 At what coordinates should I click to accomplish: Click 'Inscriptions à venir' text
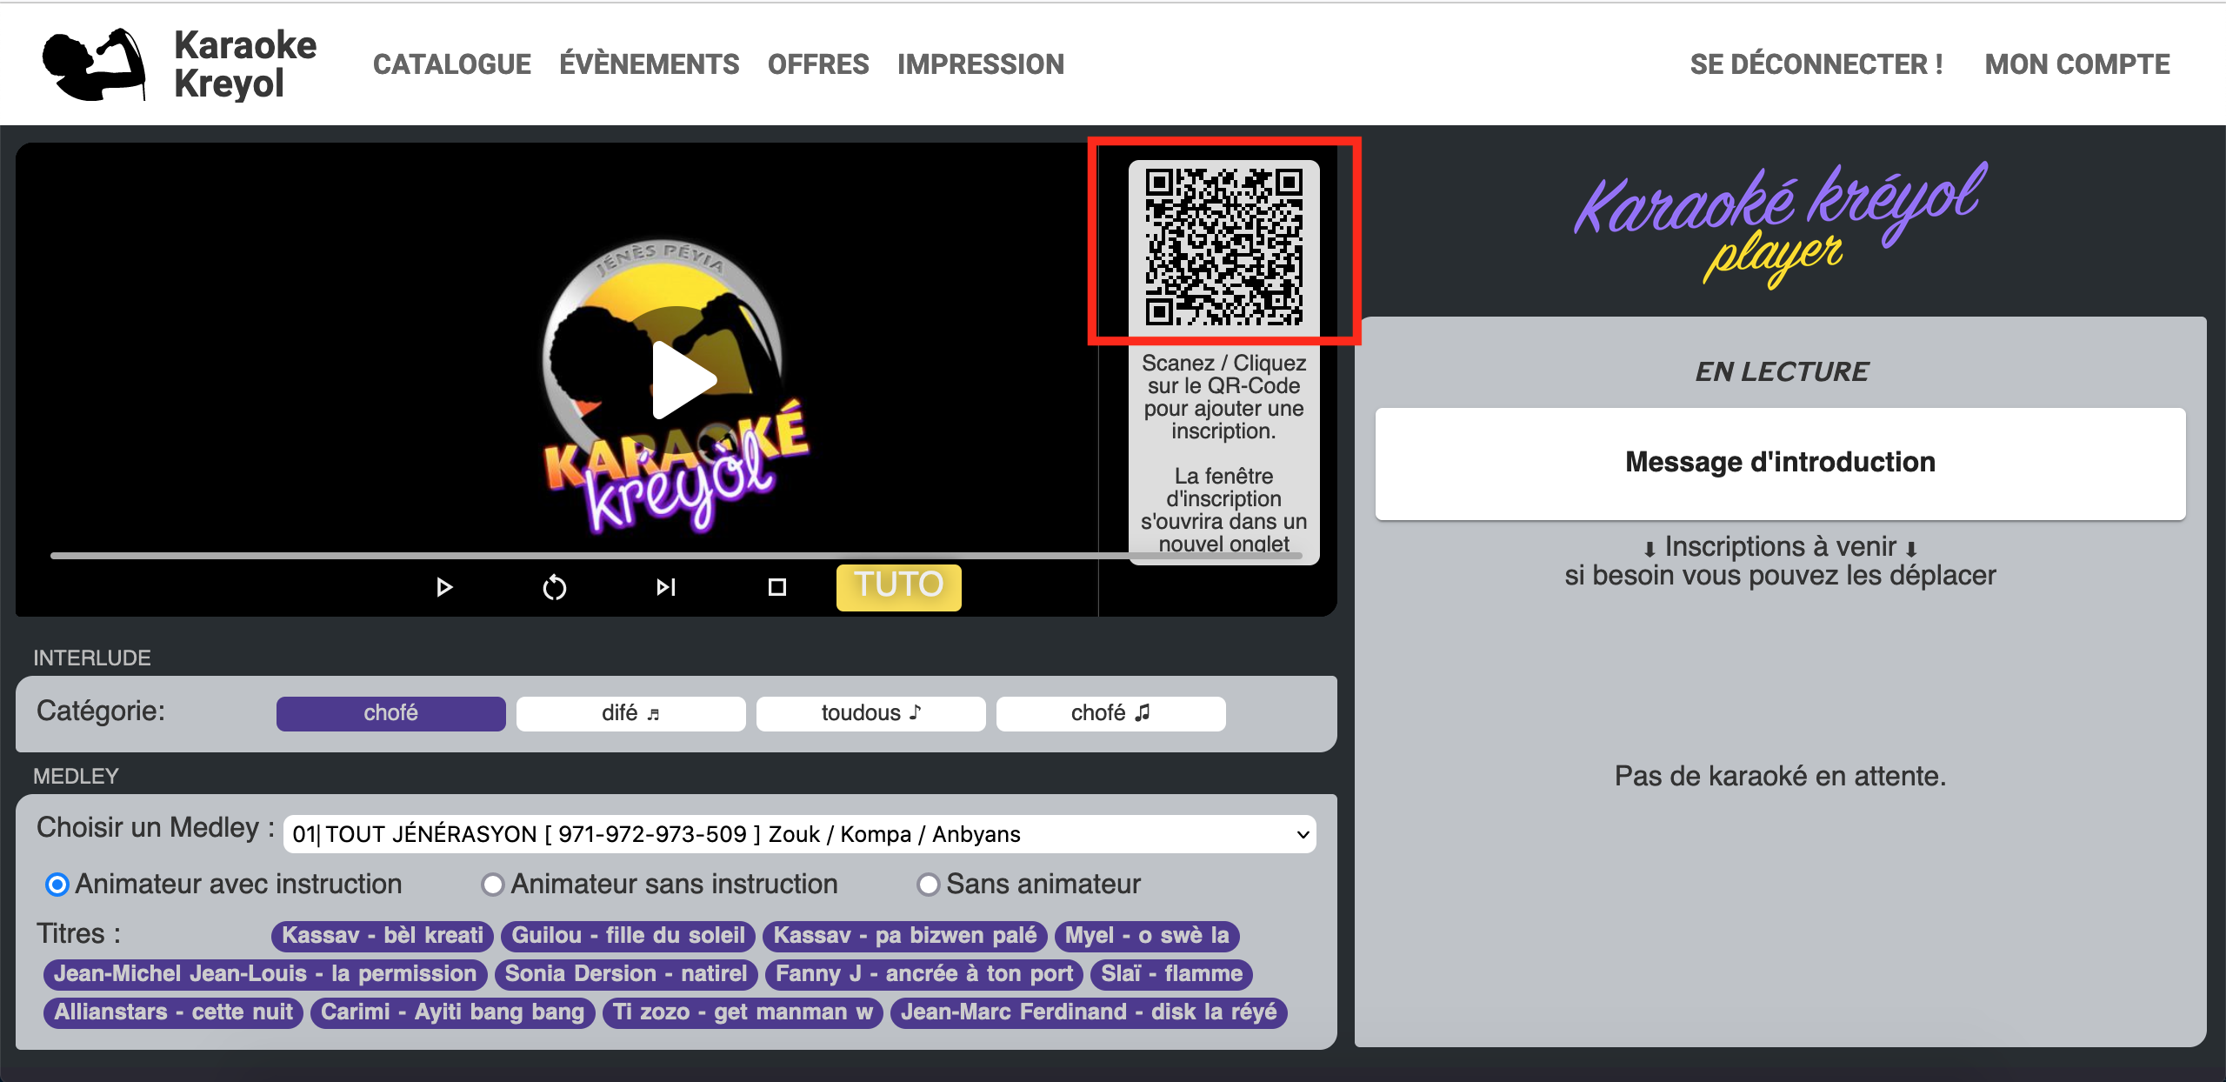click(x=1780, y=546)
